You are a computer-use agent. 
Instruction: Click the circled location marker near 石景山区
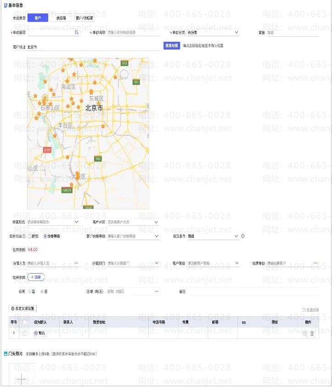point(44,97)
